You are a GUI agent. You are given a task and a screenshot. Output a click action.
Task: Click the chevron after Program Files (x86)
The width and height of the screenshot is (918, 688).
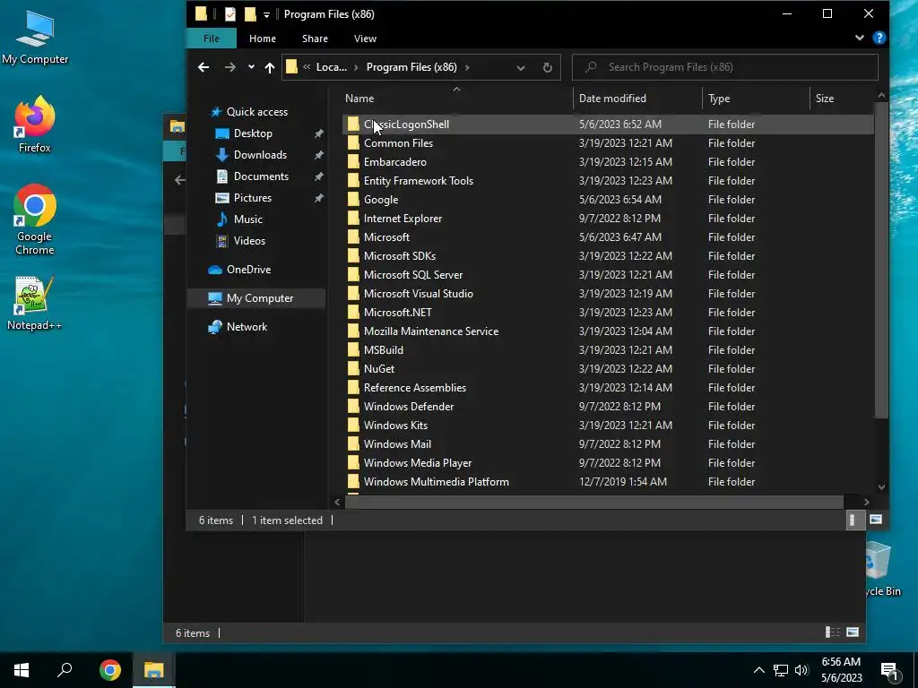(x=467, y=67)
